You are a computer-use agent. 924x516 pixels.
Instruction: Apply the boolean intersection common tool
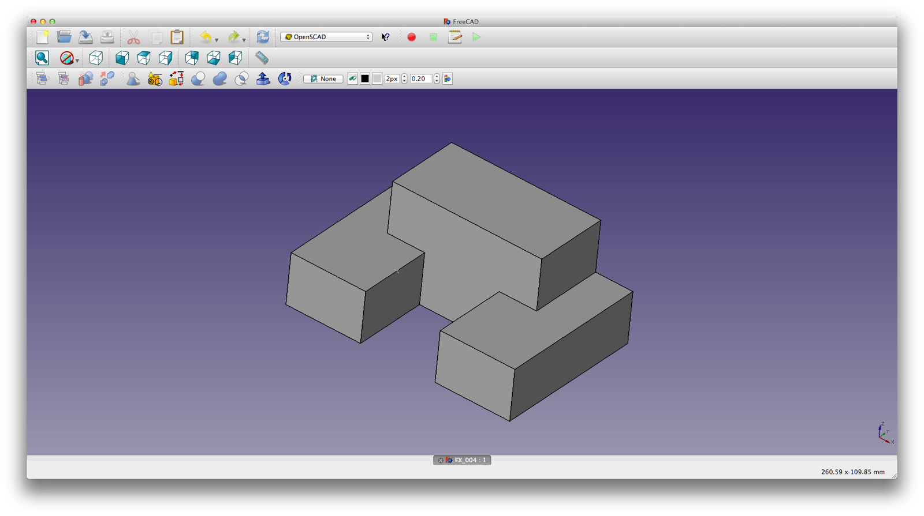point(241,78)
